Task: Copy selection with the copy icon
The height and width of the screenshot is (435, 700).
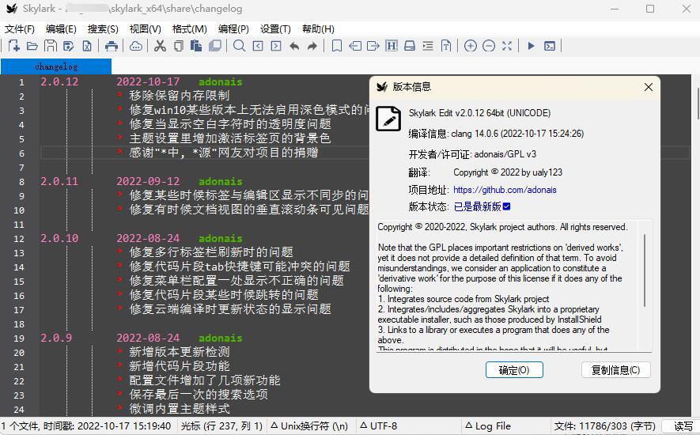Action: 179,46
